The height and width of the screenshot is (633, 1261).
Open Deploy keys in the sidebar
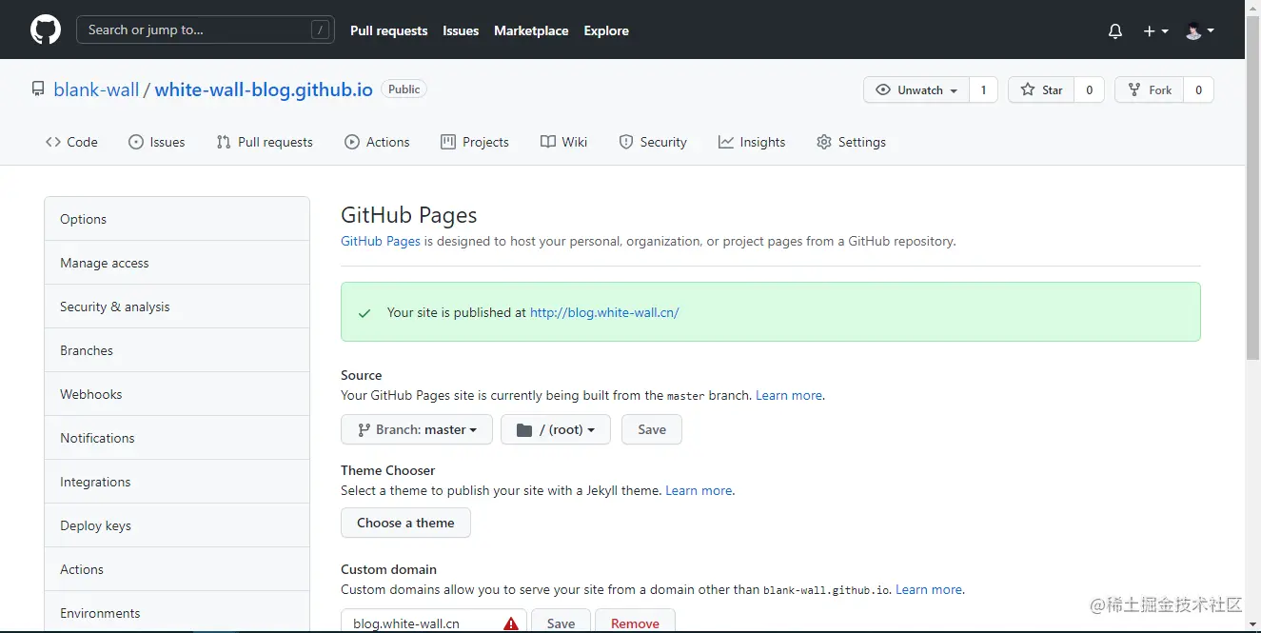[x=95, y=525]
